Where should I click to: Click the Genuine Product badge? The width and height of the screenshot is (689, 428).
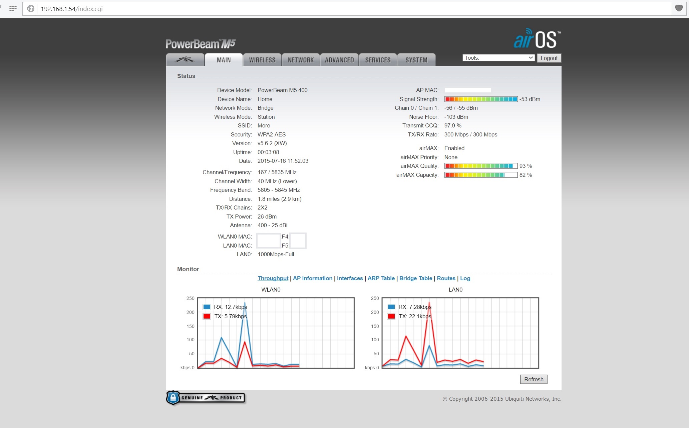[x=206, y=398]
